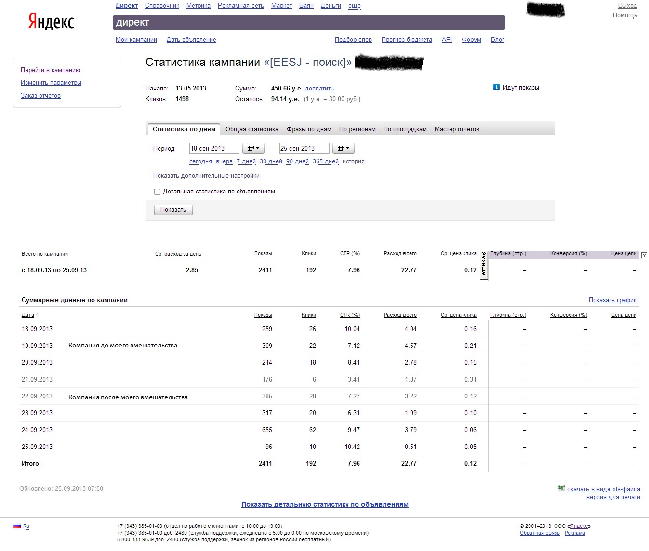Open Перейти в кампанию link
This screenshot has height=551, width=649.
click(x=51, y=70)
